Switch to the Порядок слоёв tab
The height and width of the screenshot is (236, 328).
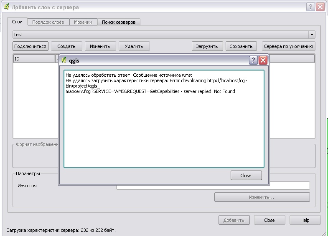coord(48,22)
